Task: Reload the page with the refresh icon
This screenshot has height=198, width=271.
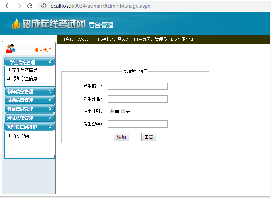Action: [x=30, y=6]
